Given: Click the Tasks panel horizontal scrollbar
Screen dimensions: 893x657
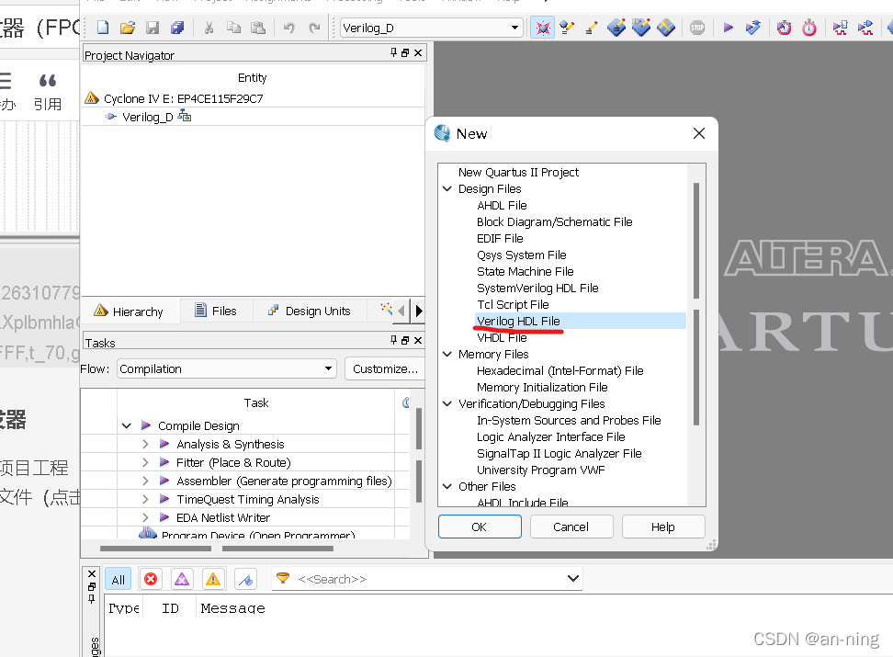Looking at the screenshot, I should point(217,549).
